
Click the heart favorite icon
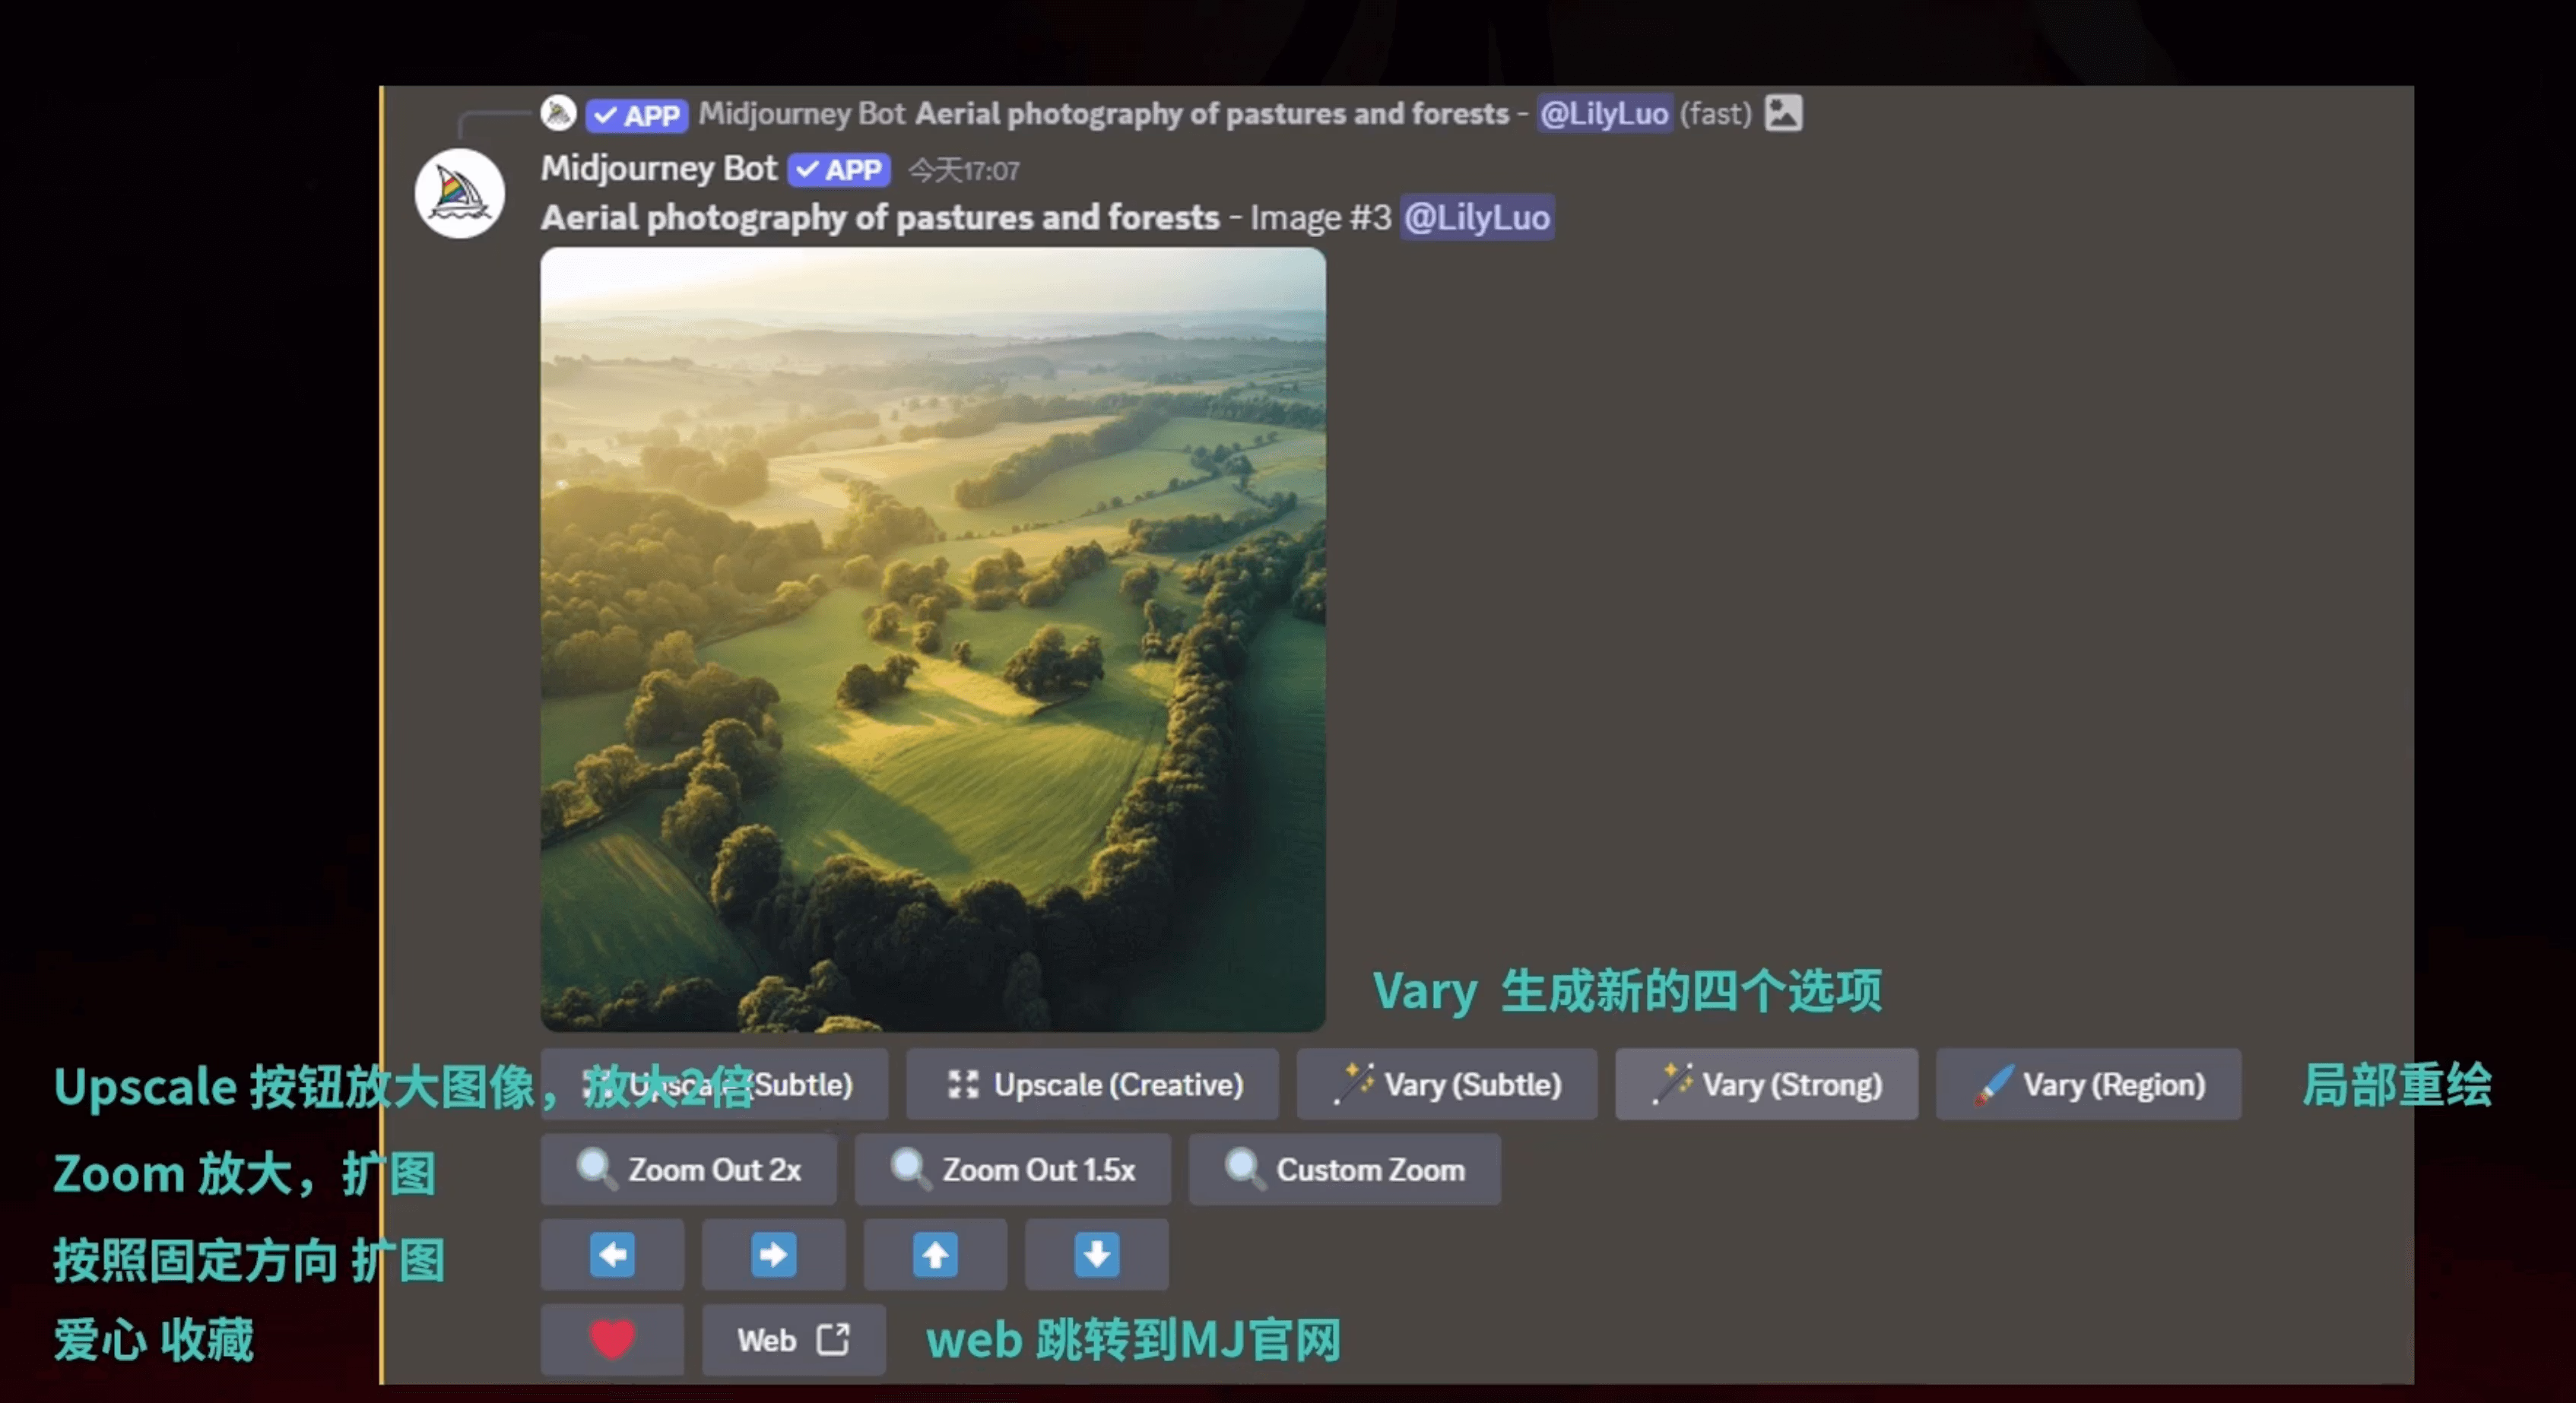(611, 1339)
